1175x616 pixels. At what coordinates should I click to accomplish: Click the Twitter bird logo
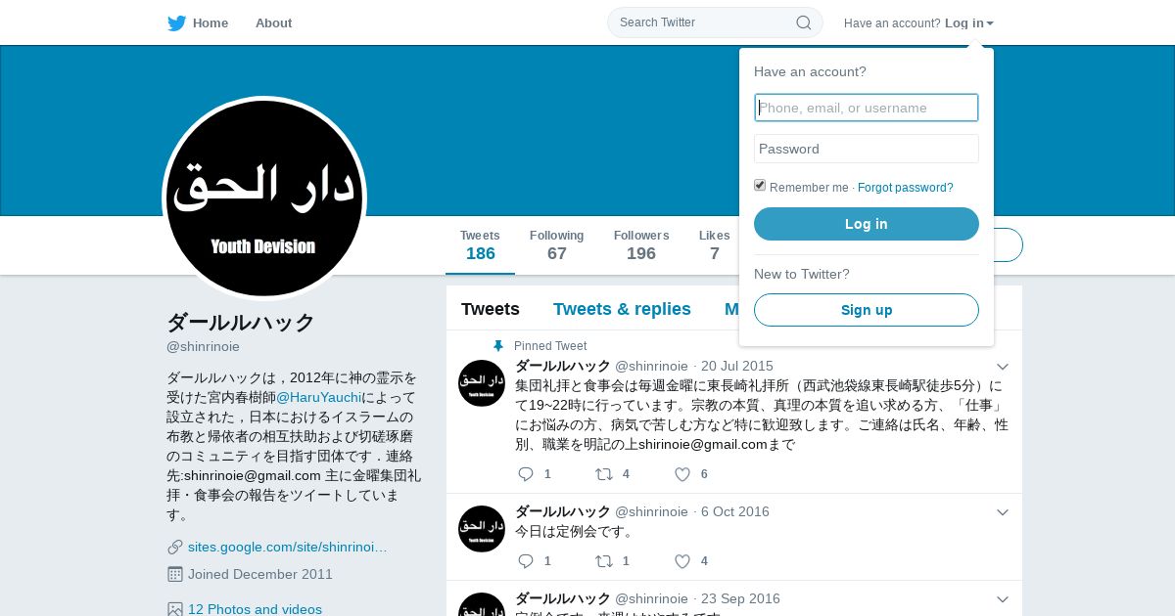(176, 23)
